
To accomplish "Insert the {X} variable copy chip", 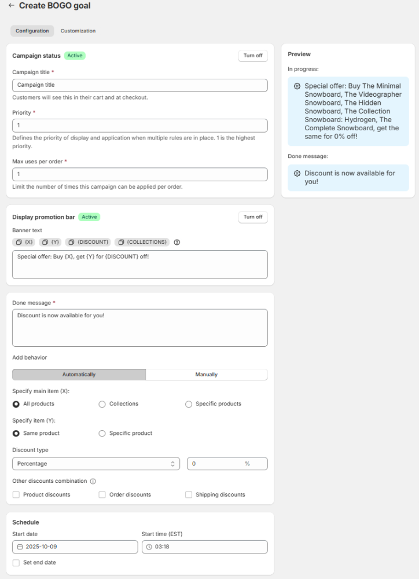I will [24, 242].
